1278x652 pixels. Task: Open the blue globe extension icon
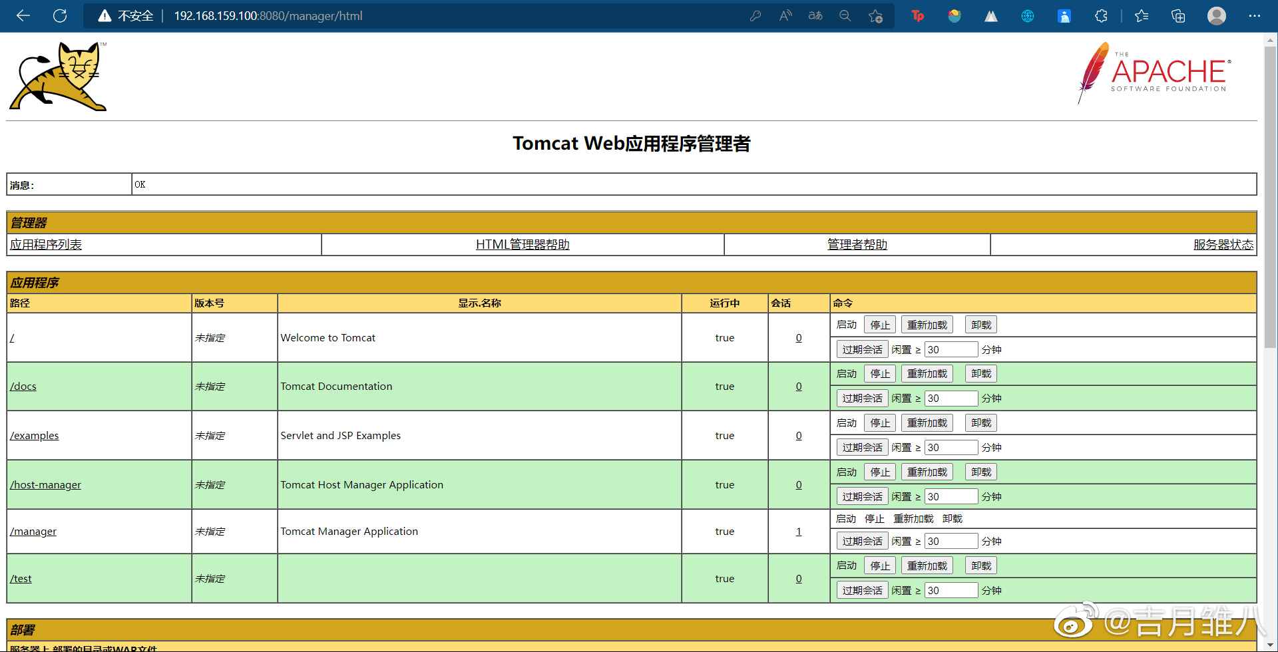pyautogui.click(x=1028, y=16)
